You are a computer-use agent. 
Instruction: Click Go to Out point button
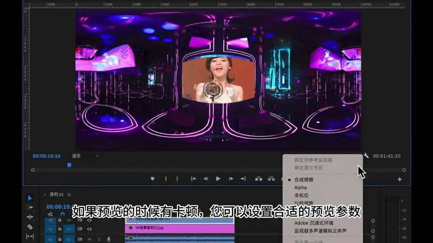point(243,179)
